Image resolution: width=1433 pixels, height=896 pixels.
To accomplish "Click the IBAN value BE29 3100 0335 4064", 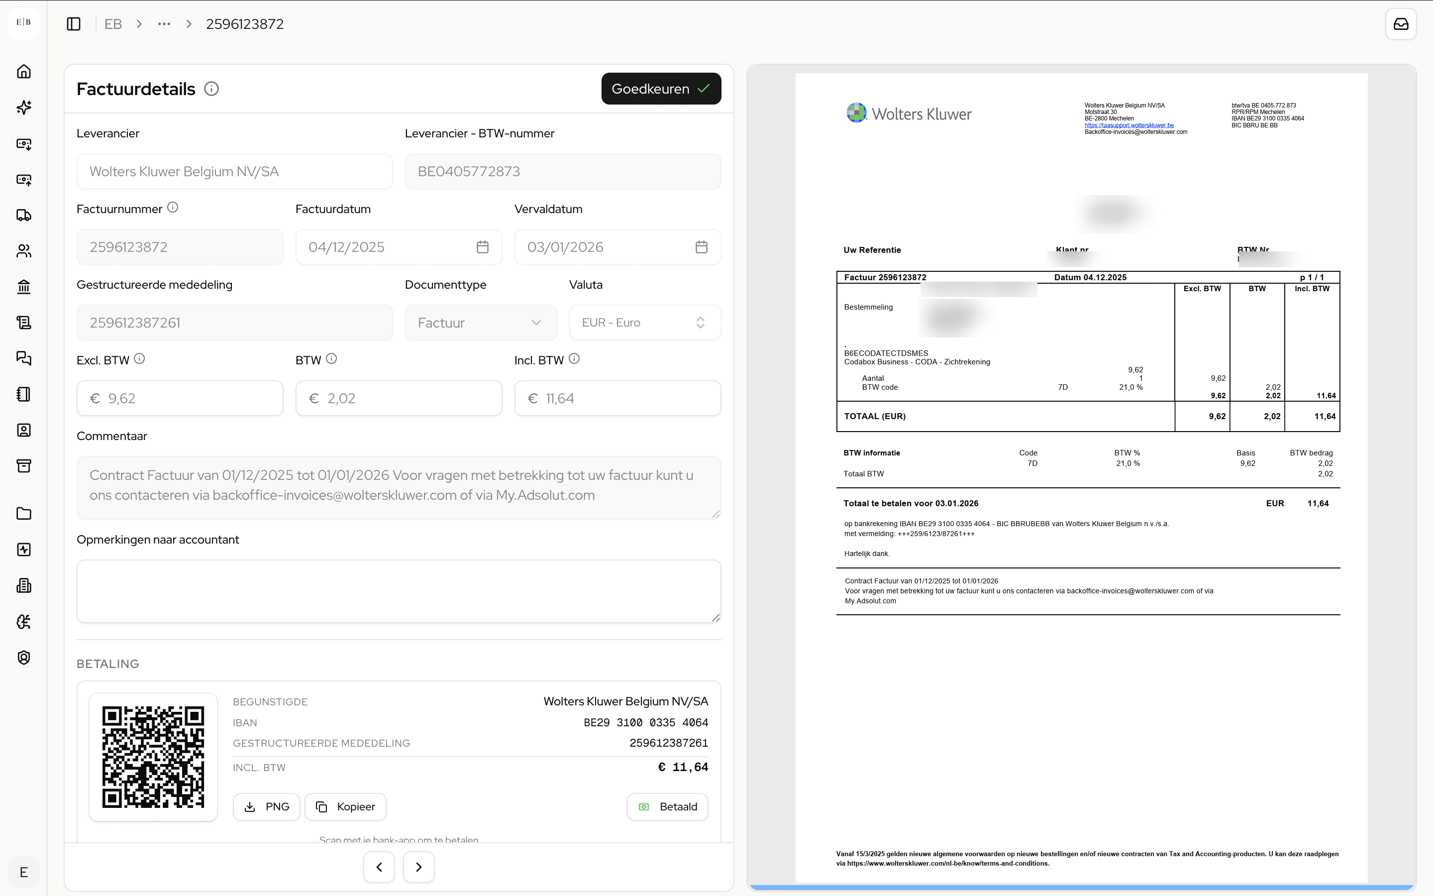I will tap(645, 723).
